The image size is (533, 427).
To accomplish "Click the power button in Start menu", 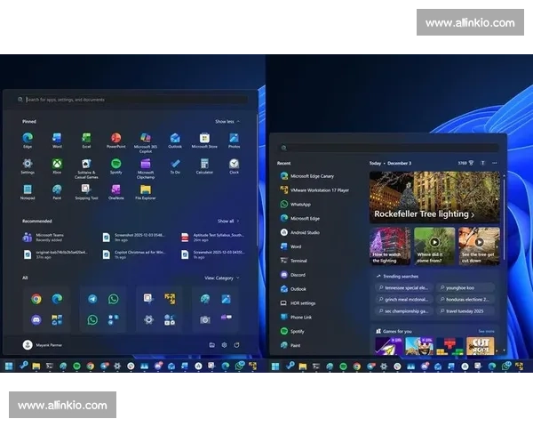I will (x=237, y=344).
